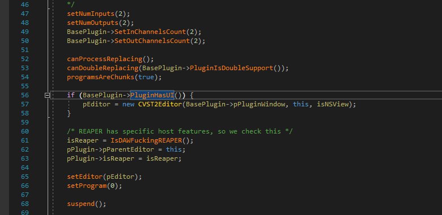
Task: Click setNumInputs on line 47
Action: (91, 14)
